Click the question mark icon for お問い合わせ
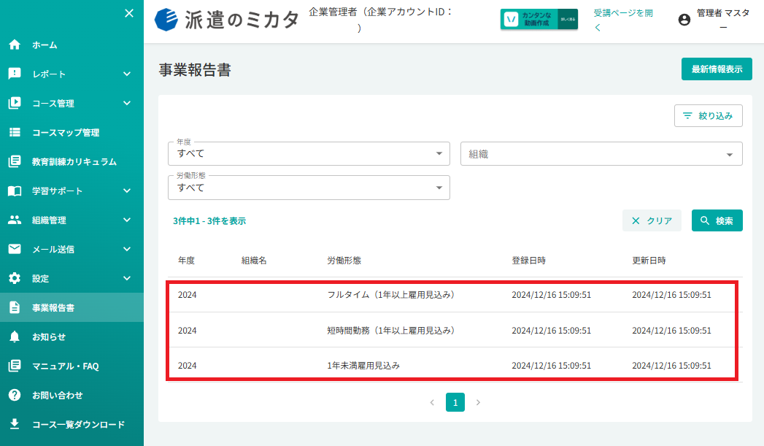Image resolution: width=764 pixels, height=446 pixels. pos(15,396)
